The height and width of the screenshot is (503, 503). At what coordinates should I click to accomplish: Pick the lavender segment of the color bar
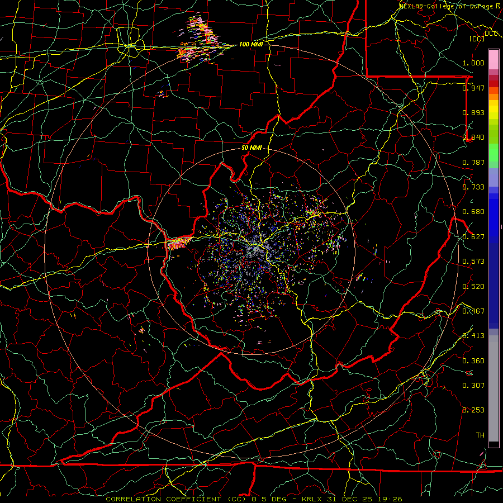pos(493,177)
